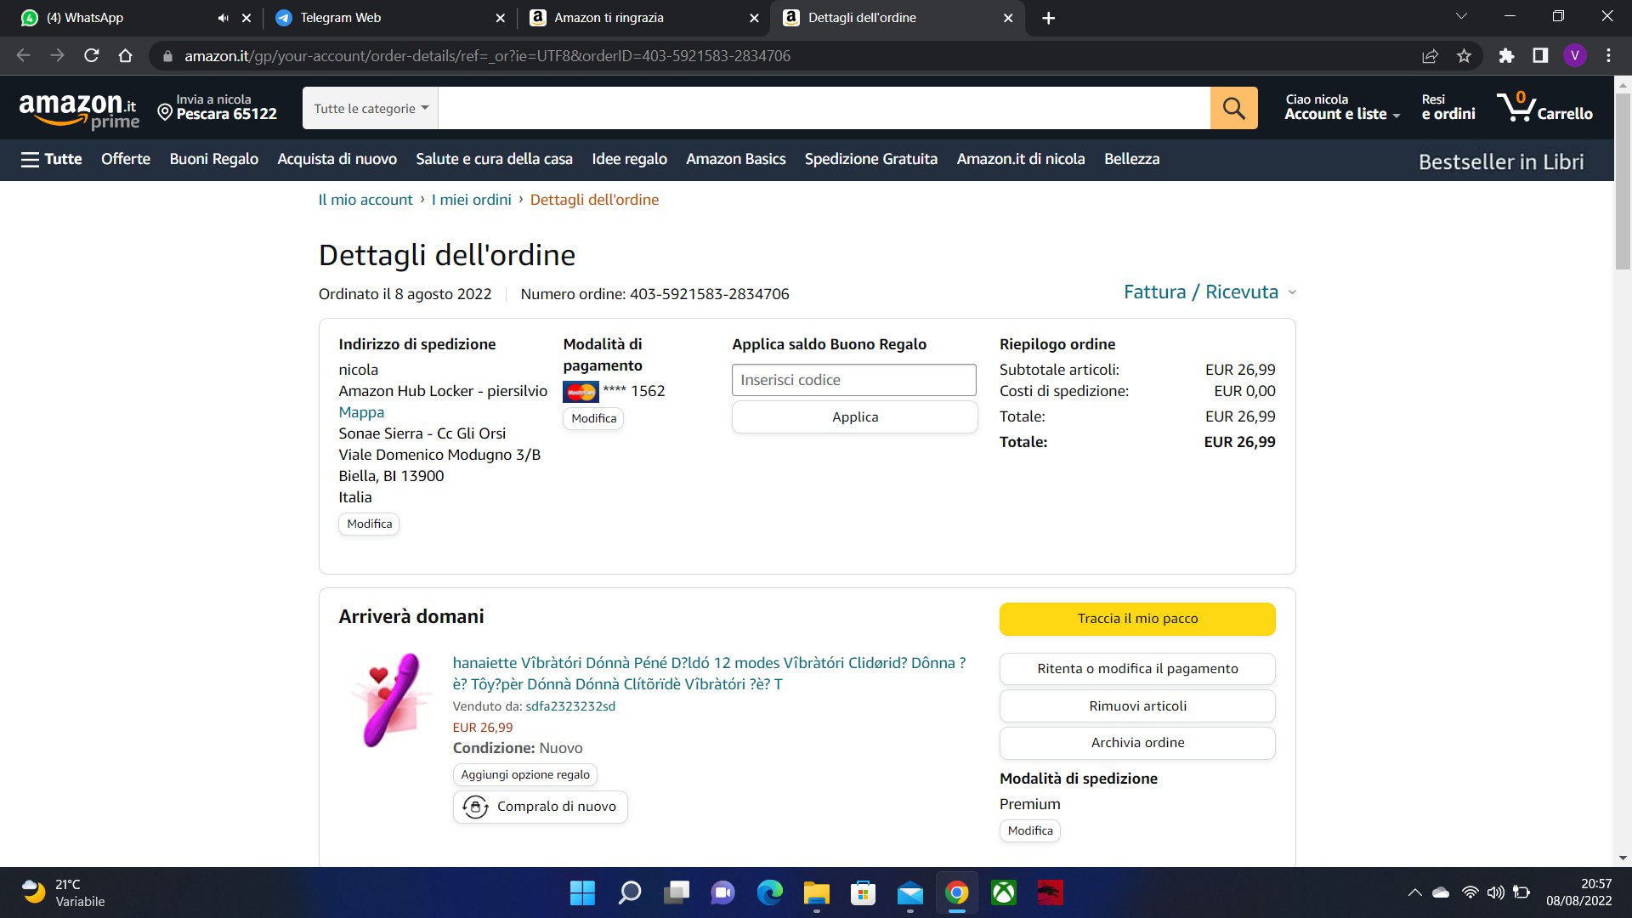Click the Amazon.it prime logo
The height and width of the screenshot is (918, 1632).
coord(78,110)
